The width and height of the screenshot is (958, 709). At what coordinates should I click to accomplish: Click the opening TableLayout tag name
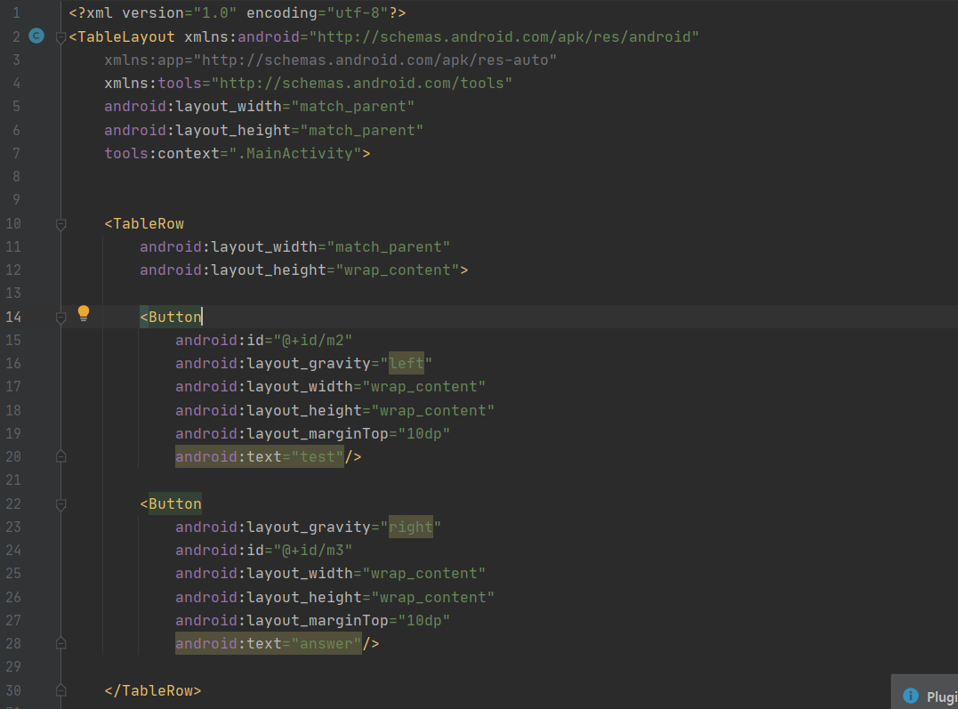click(x=125, y=37)
